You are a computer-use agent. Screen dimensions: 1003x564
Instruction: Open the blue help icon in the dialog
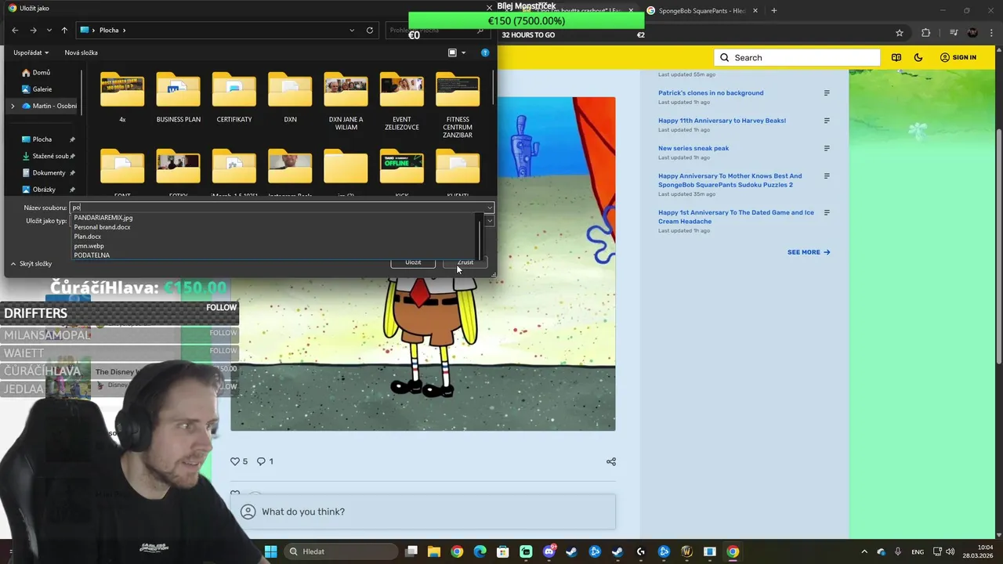tap(485, 52)
